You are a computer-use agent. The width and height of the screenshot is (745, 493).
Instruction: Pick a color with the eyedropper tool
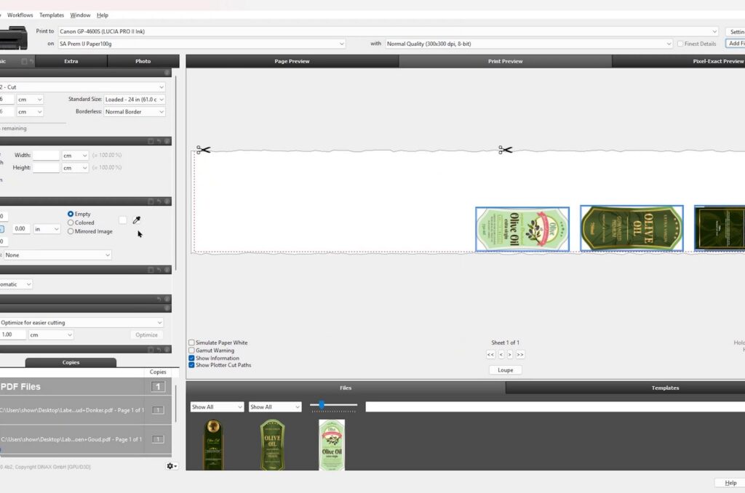[136, 220]
